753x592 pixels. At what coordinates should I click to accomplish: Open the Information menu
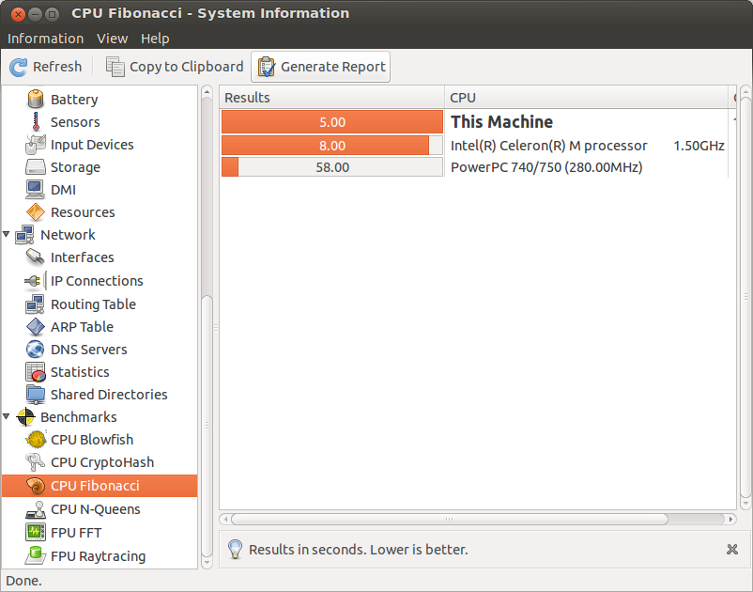pos(46,39)
